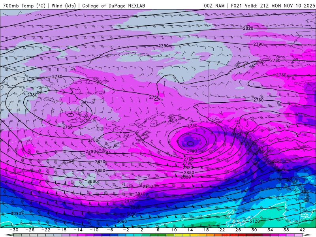Click the -22 color scale tick label

click(x=46, y=230)
